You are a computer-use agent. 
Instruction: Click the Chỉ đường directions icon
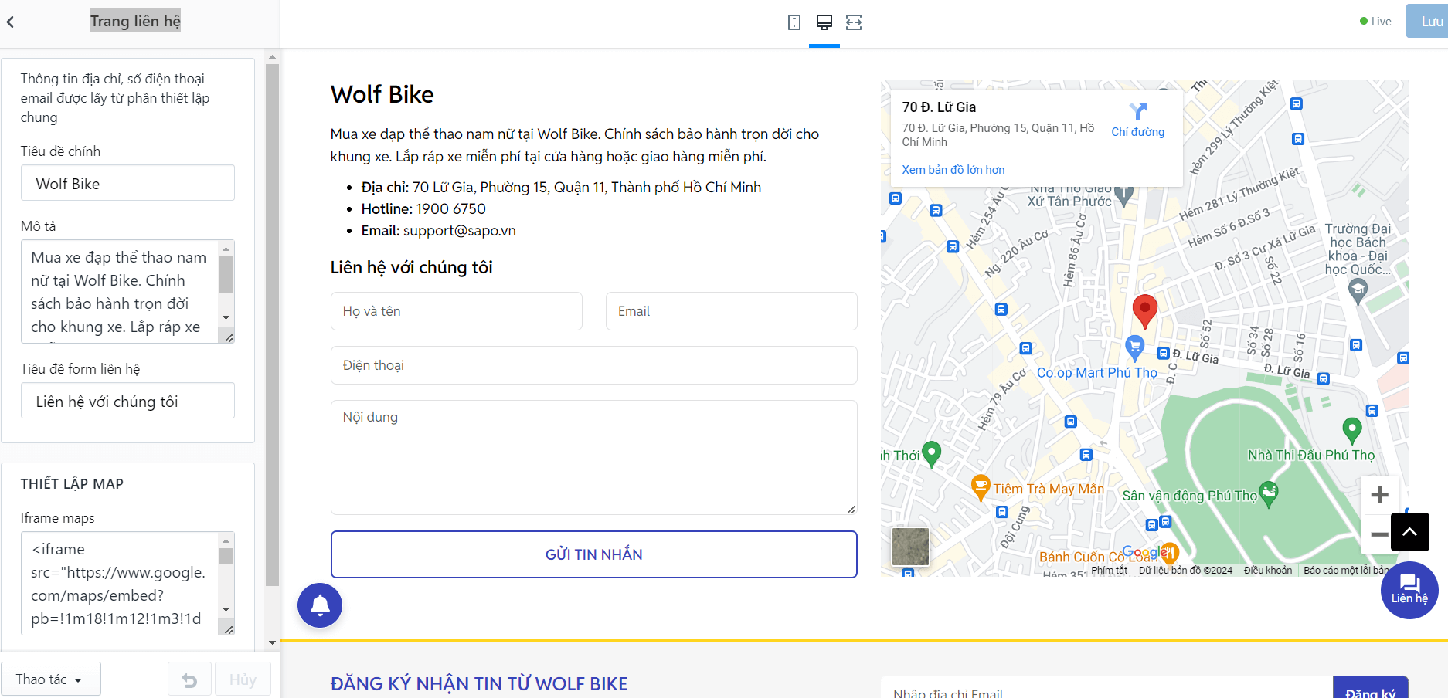tap(1138, 111)
